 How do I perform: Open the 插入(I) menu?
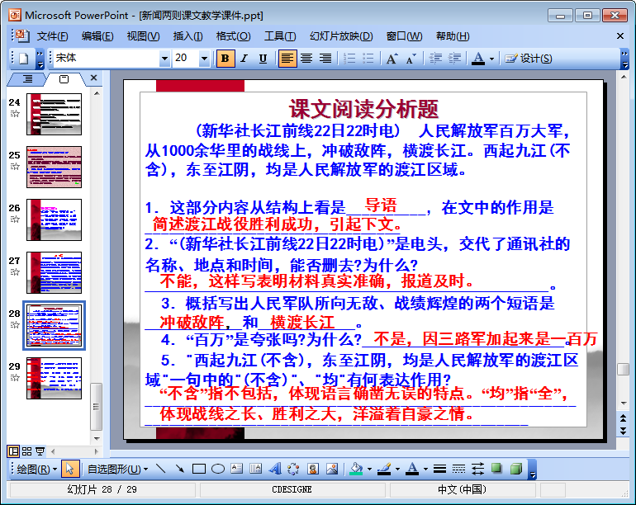pyautogui.click(x=187, y=36)
